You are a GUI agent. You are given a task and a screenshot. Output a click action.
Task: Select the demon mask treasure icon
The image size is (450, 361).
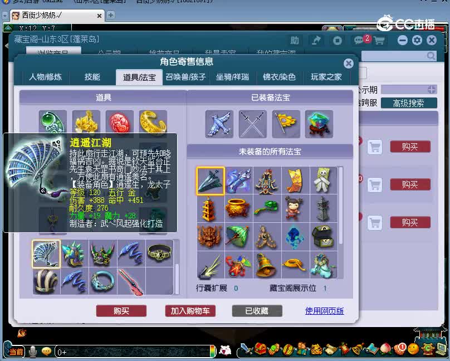[211, 237]
